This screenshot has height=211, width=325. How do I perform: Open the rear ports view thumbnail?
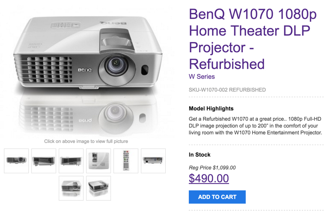(x=153, y=161)
